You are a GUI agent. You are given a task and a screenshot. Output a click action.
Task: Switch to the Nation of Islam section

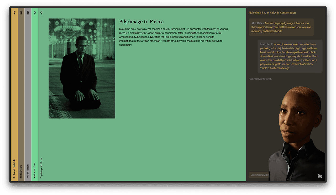(35, 170)
